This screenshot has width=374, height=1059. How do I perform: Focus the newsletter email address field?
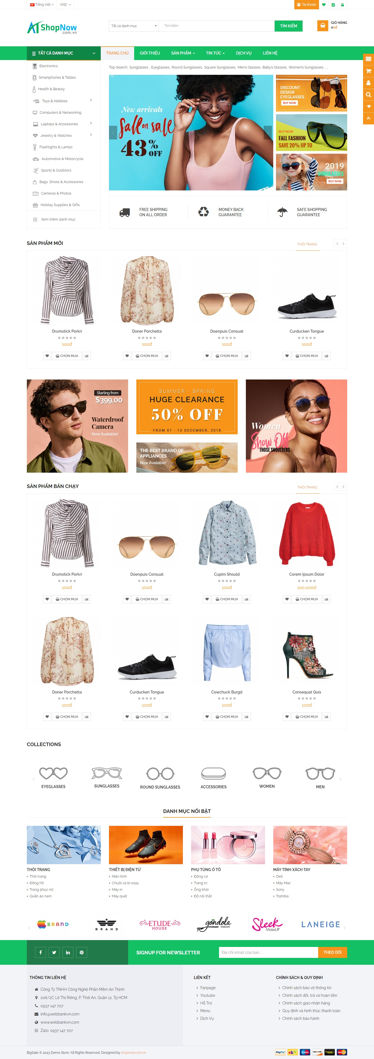(x=268, y=952)
